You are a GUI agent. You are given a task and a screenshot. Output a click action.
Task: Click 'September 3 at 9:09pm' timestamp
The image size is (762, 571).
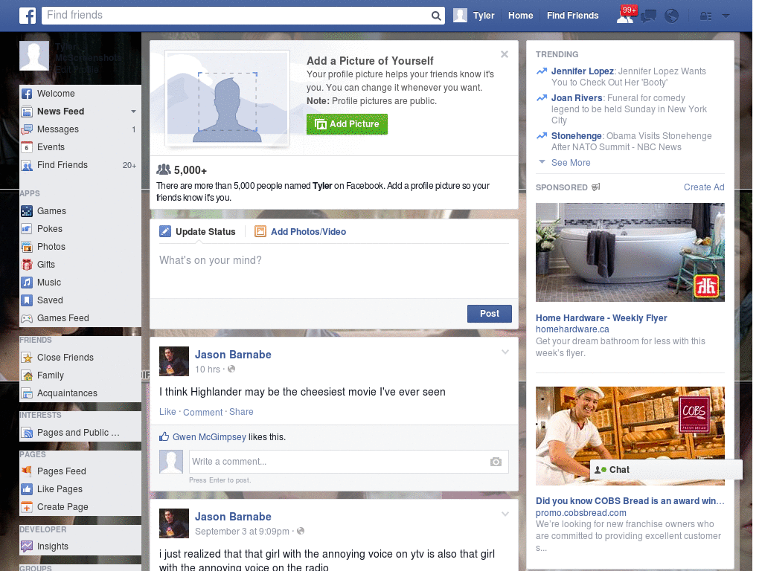pos(242,532)
